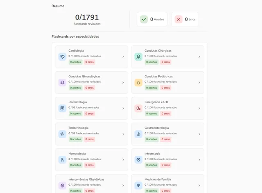The height and width of the screenshot is (193, 262).
Task: Click 0 erros badge in Infectologia
Action: [165, 165]
